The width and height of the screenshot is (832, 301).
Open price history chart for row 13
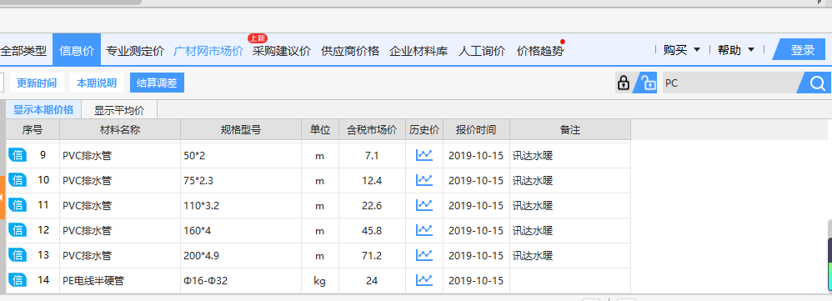[x=424, y=255]
